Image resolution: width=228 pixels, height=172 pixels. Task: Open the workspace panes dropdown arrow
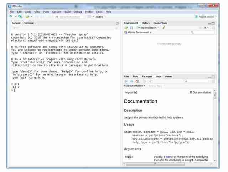pyautogui.click(x=93, y=17)
